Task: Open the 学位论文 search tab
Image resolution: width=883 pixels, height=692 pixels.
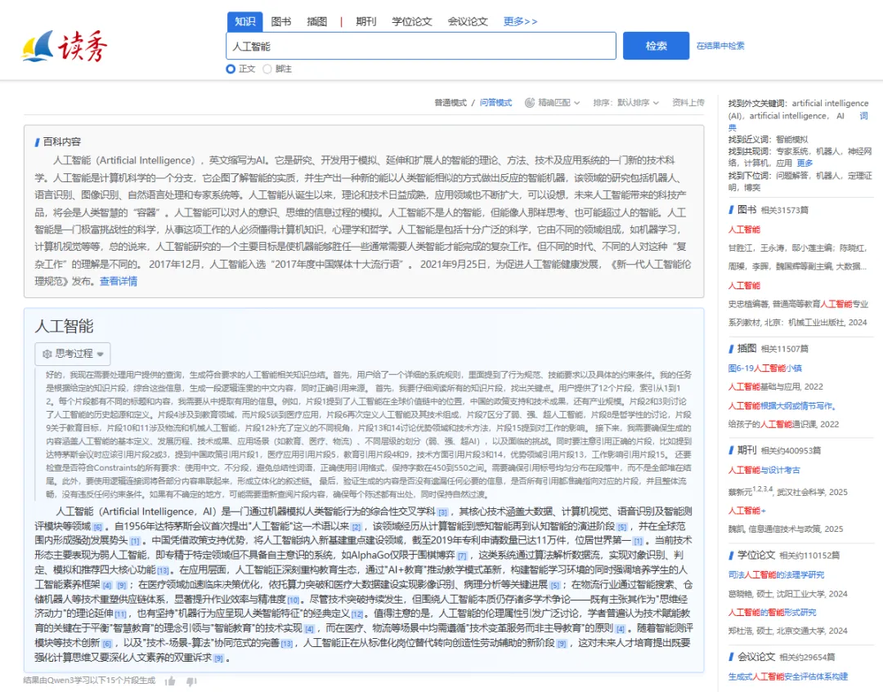Action: click(412, 21)
